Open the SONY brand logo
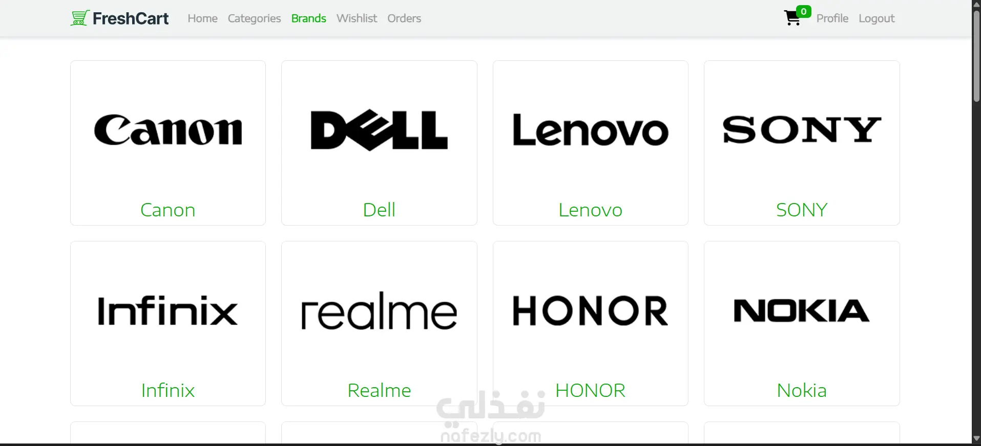This screenshot has height=446, width=981. pyautogui.click(x=802, y=130)
